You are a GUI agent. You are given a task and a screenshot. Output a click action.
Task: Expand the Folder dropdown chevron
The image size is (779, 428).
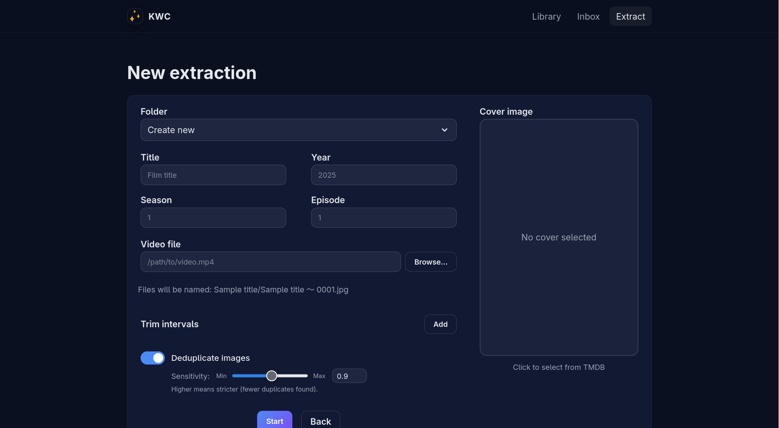444,130
